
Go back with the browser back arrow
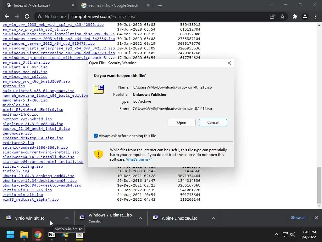coord(7,16)
